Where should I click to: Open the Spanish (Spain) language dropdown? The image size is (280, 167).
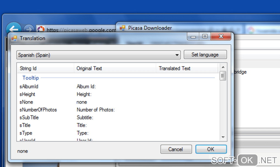[98, 55]
